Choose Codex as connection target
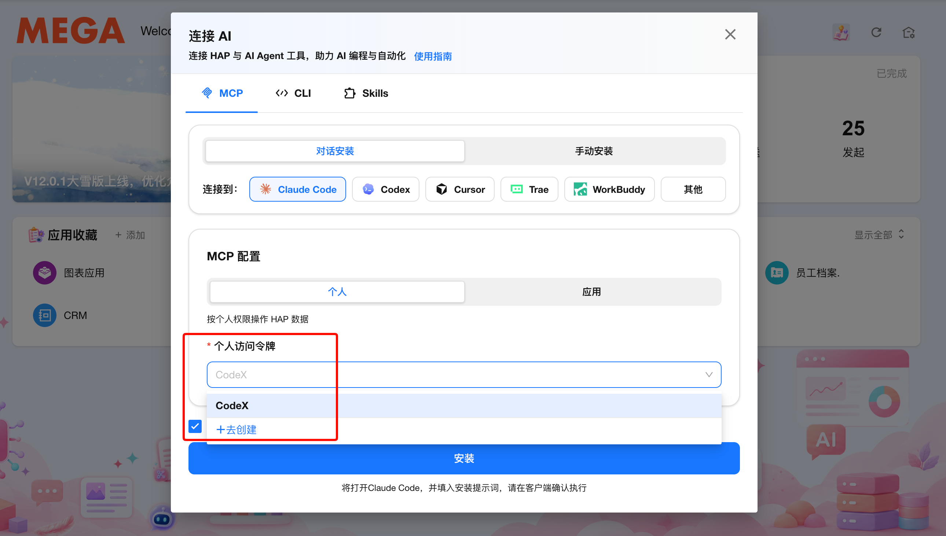946x536 pixels. coord(385,189)
